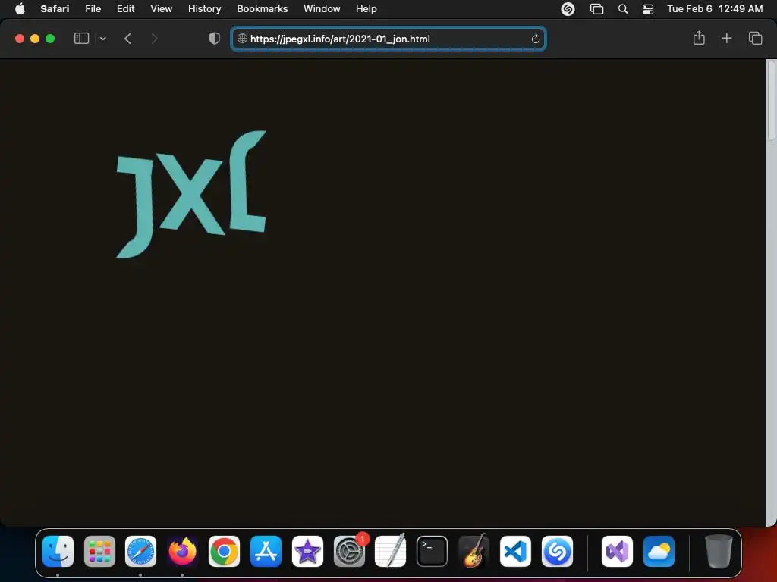Open the Safari menu
The image size is (777, 582).
click(x=55, y=8)
